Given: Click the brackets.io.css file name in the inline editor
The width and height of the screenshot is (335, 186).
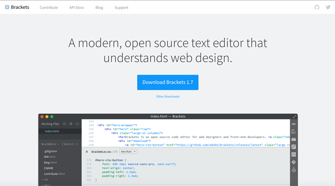Looking at the screenshot, I should (x=101, y=152).
